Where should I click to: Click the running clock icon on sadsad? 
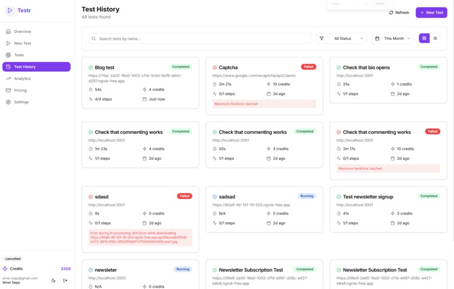tap(215, 197)
